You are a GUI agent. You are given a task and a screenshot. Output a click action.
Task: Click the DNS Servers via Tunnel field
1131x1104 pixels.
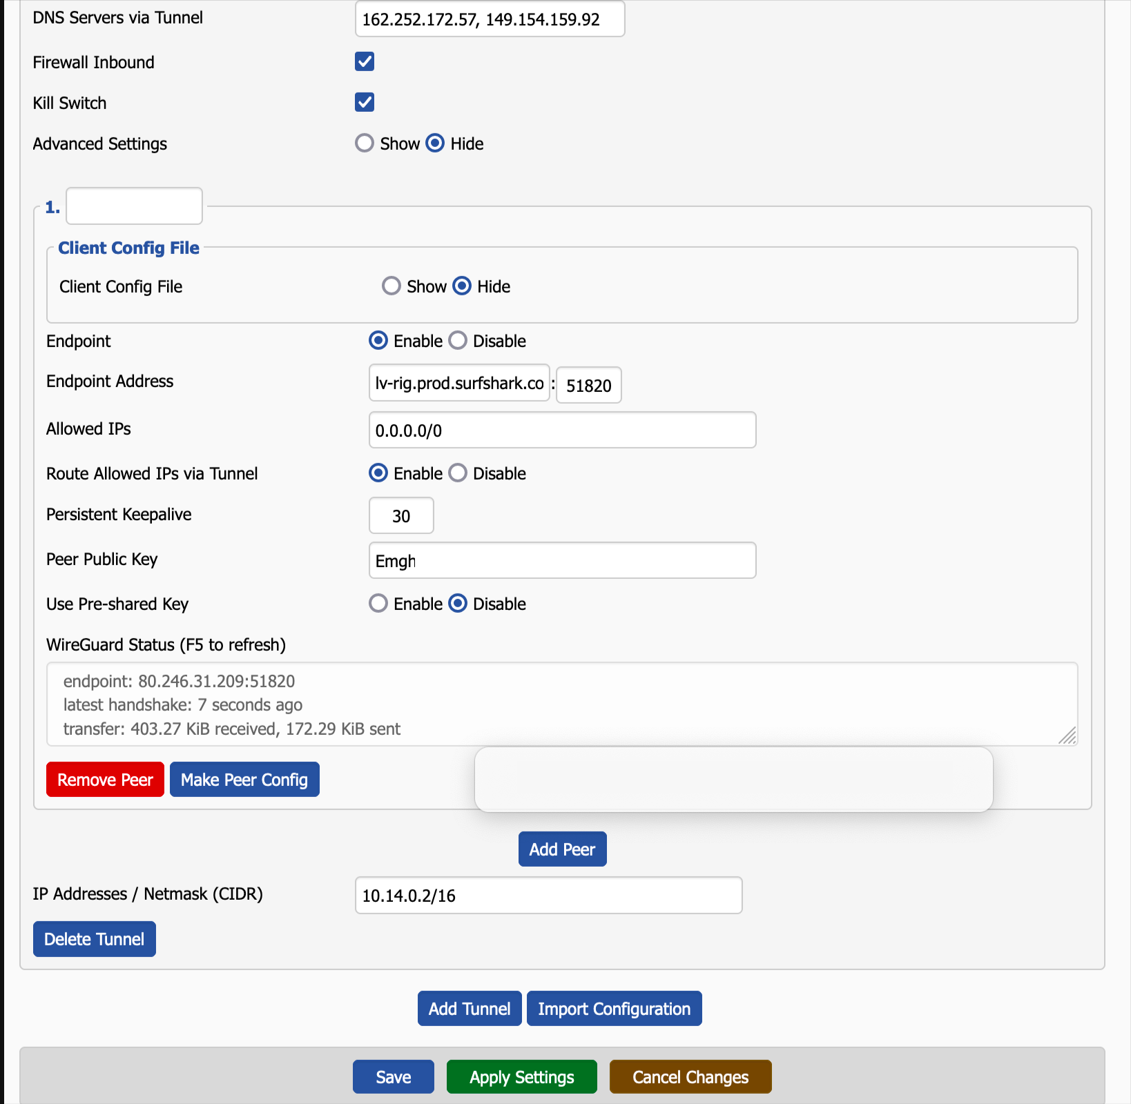pos(490,19)
